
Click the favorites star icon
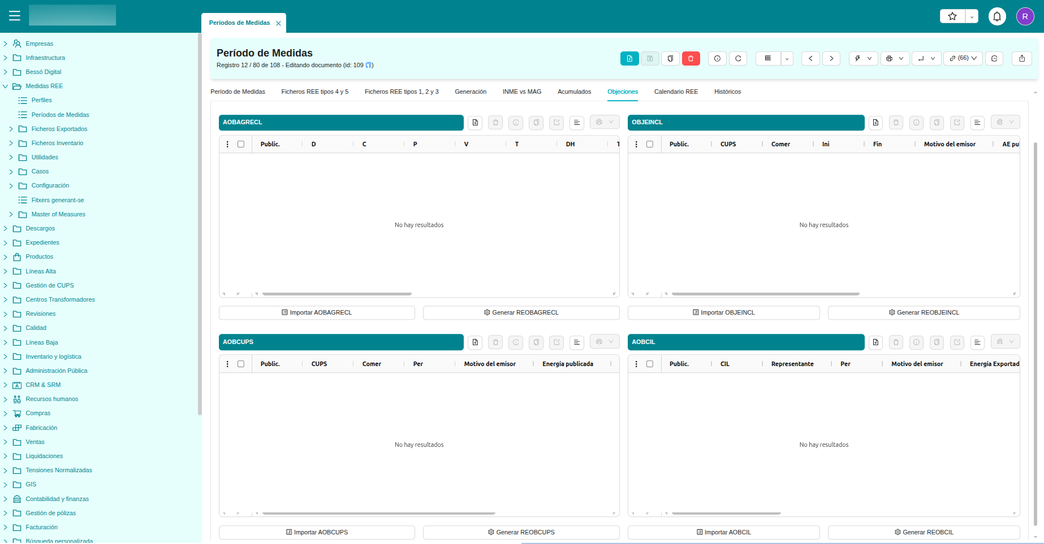(x=952, y=16)
